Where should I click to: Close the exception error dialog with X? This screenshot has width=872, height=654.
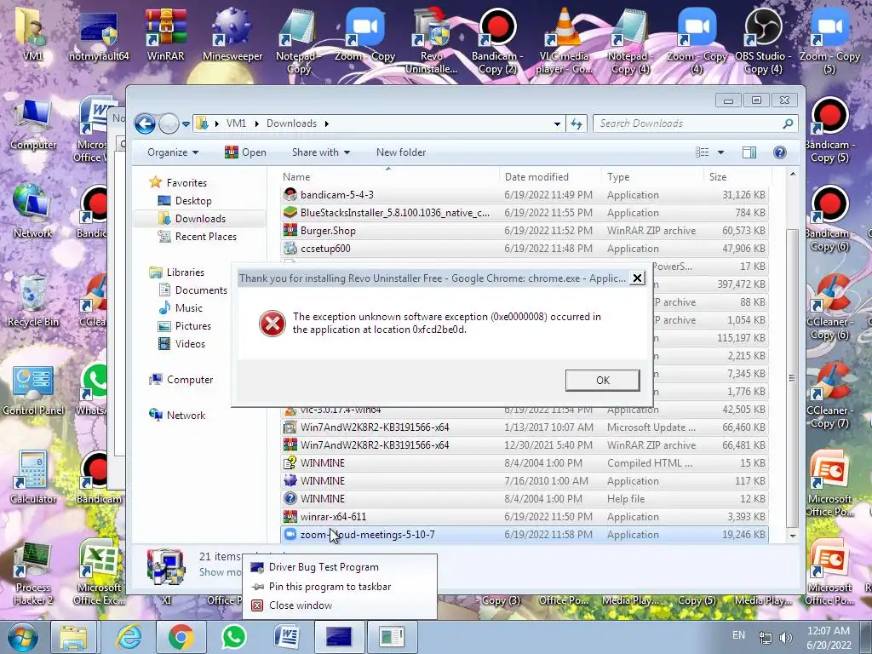pyautogui.click(x=637, y=278)
